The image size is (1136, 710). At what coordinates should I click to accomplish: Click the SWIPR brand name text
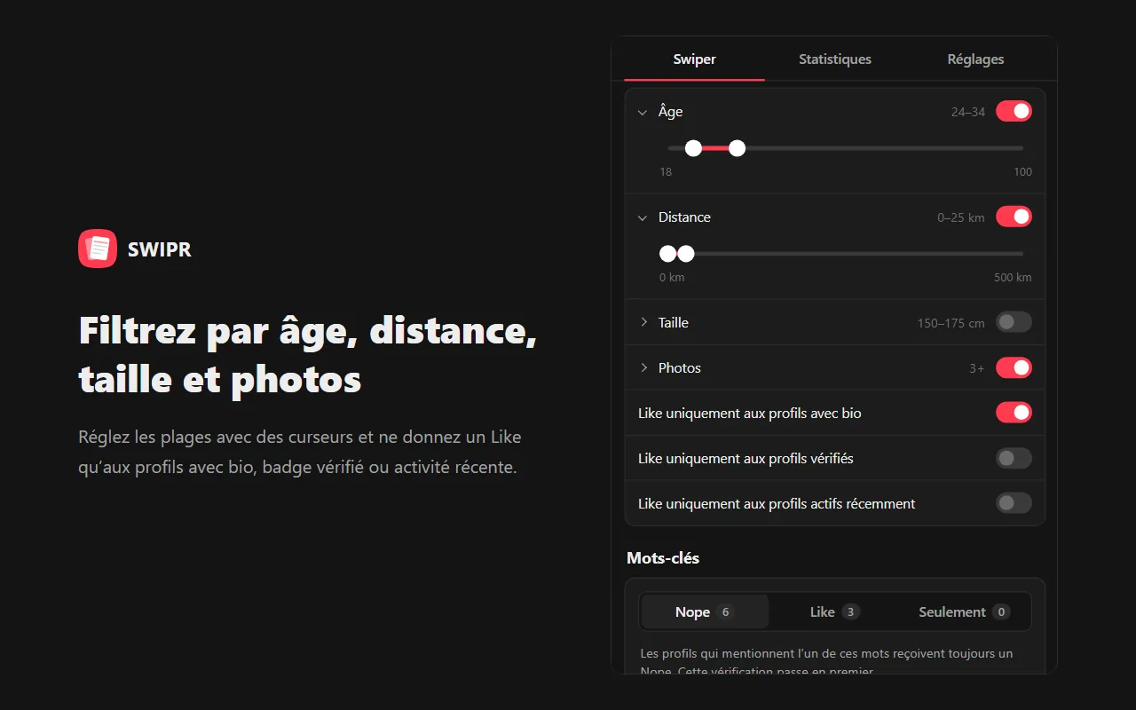click(160, 249)
